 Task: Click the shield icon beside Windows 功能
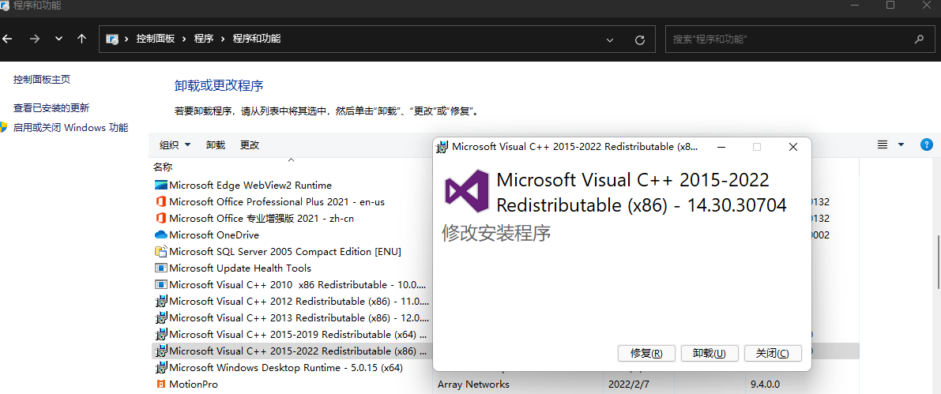coord(4,127)
